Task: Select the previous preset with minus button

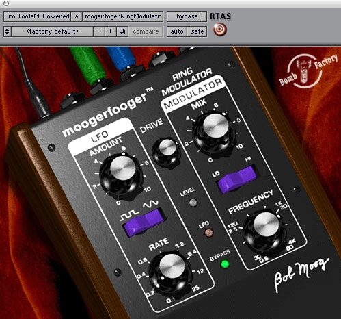Action: pyautogui.click(x=99, y=31)
